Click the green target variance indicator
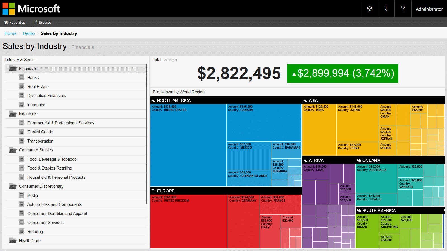Screen dimensions: 447x251 343,74
